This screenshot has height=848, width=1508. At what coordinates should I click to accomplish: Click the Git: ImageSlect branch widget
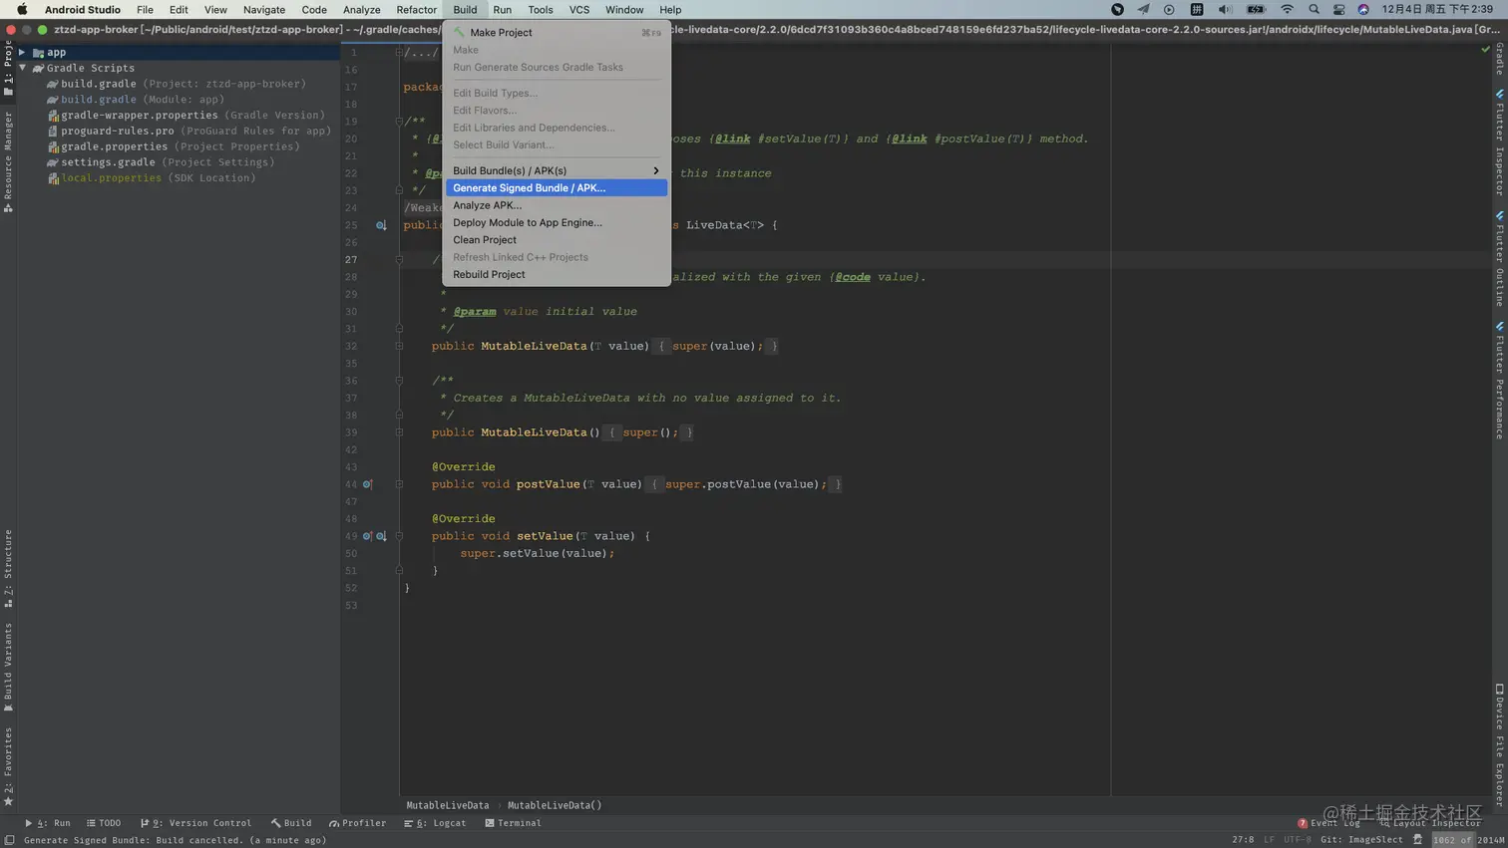[x=1361, y=840]
